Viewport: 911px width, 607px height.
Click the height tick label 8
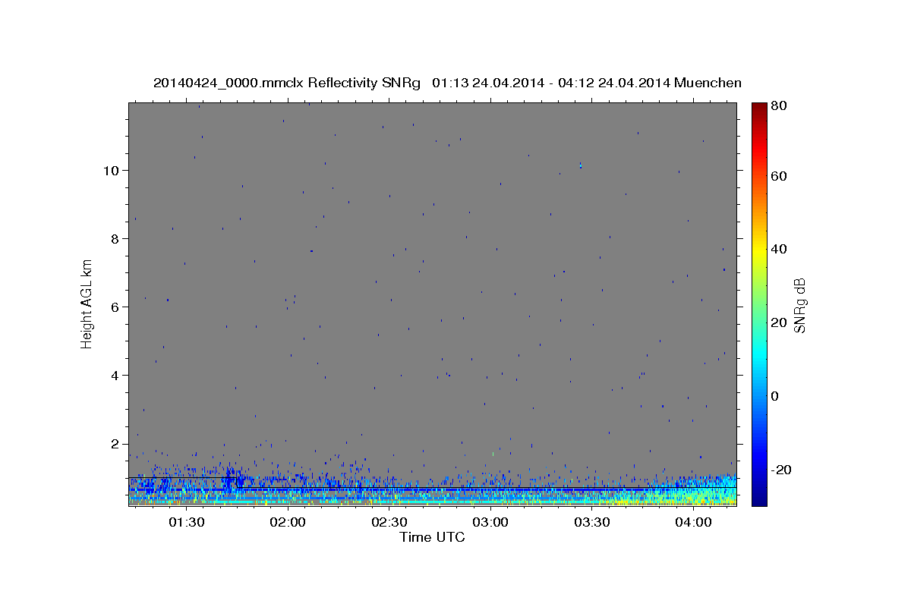pyautogui.click(x=115, y=238)
